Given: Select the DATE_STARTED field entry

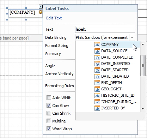Looking at the screenshot, I should pyautogui.click(x=115, y=70).
